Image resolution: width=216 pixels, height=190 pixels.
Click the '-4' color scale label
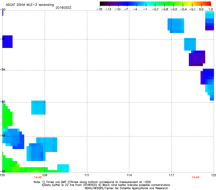click(135, 9)
